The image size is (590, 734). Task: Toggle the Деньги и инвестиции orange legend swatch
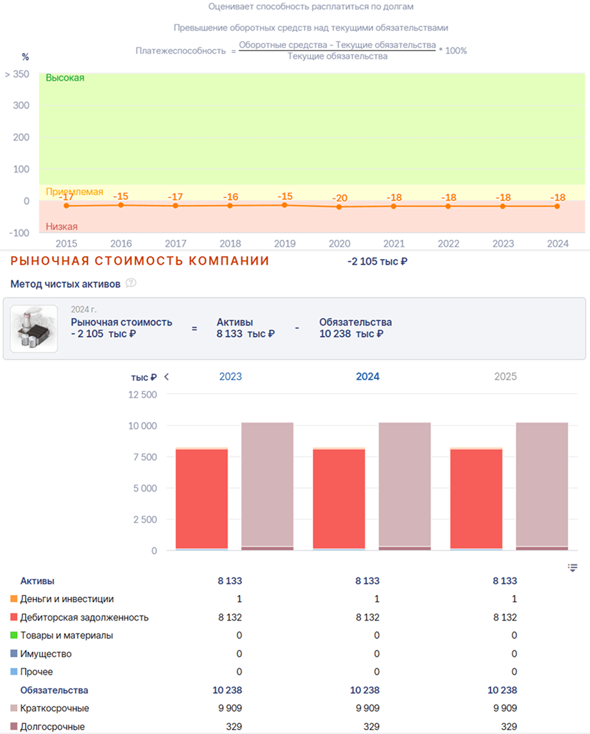pyautogui.click(x=14, y=599)
